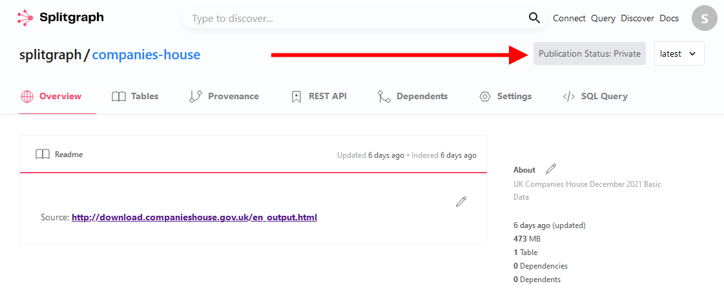
Task: Click the 1 Table count text
Action: (x=526, y=252)
